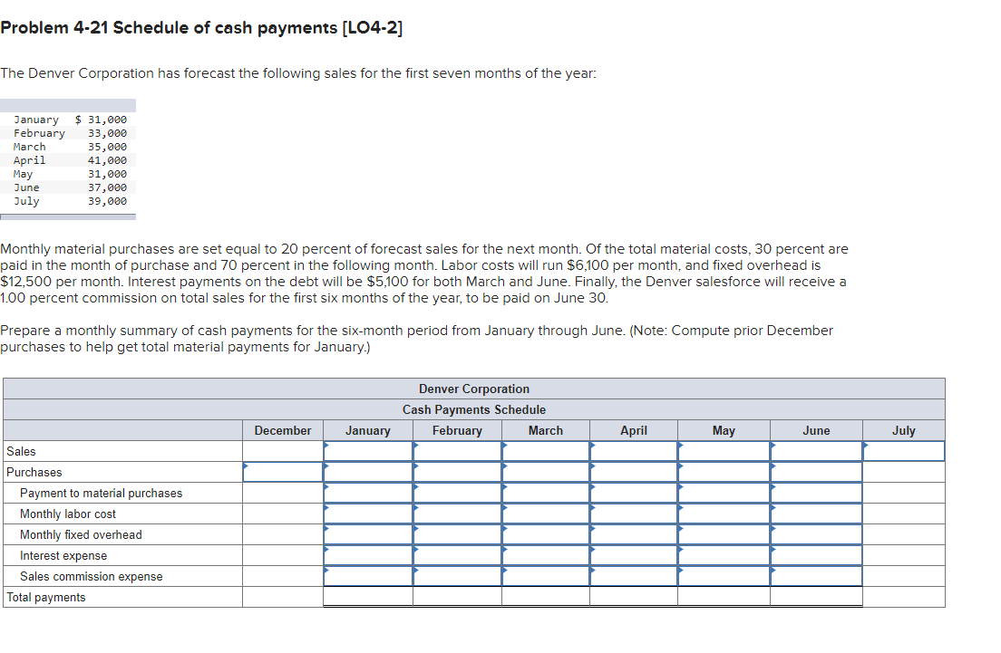Select the Purchases cell for March
The width and height of the screenshot is (1001, 653).
(546, 472)
